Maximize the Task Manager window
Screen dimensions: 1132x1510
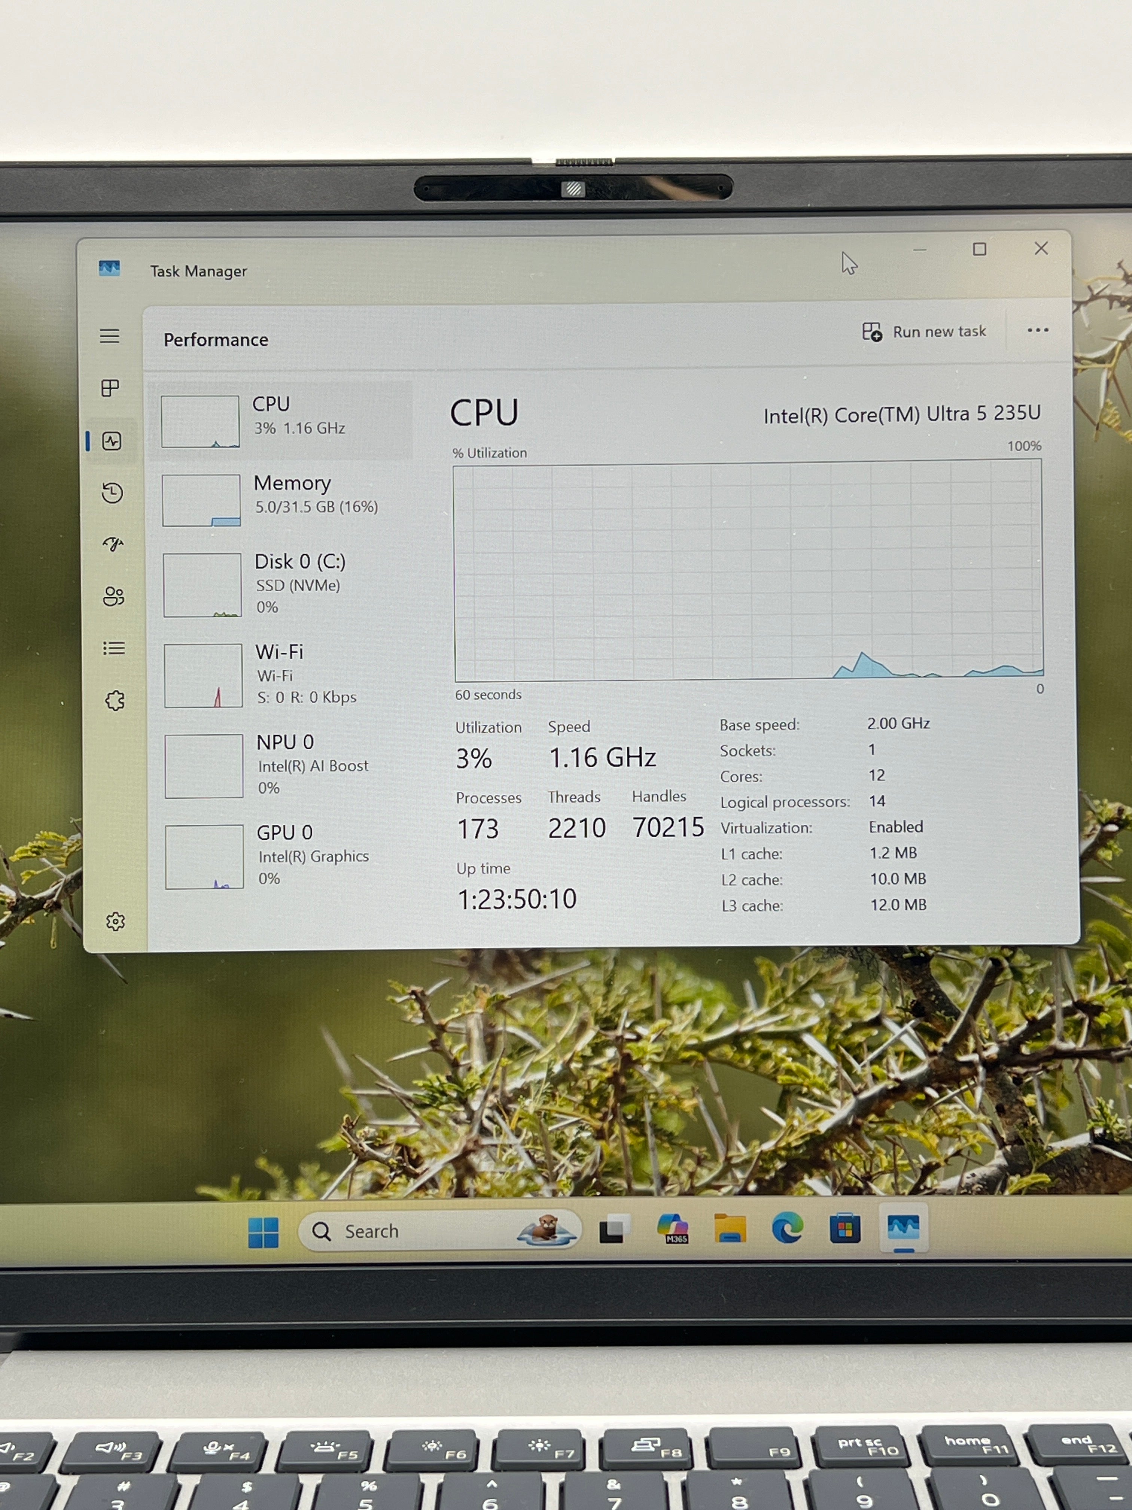coord(980,249)
